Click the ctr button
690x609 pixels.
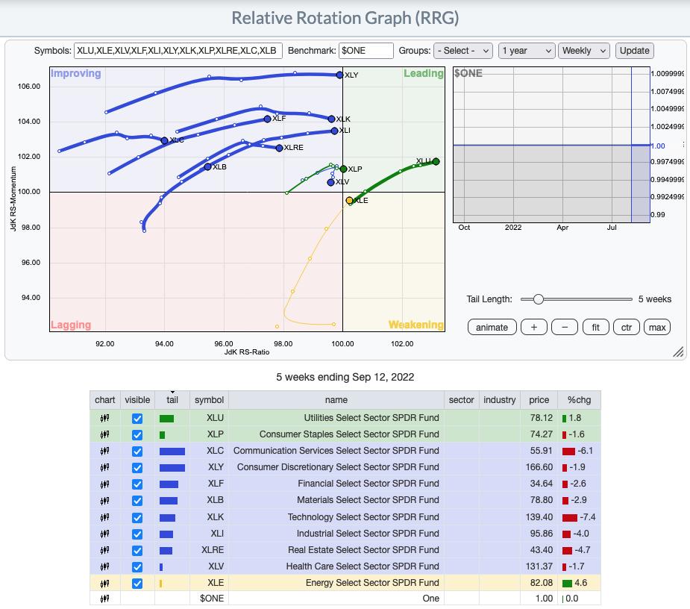(626, 327)
